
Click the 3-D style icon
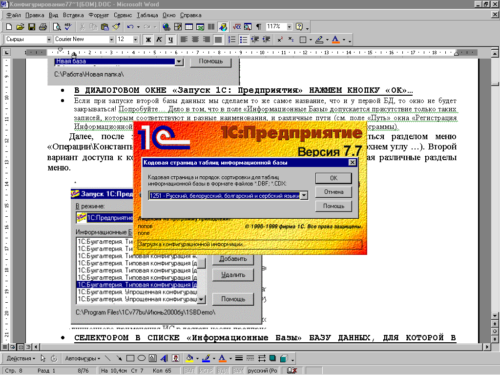284,358
